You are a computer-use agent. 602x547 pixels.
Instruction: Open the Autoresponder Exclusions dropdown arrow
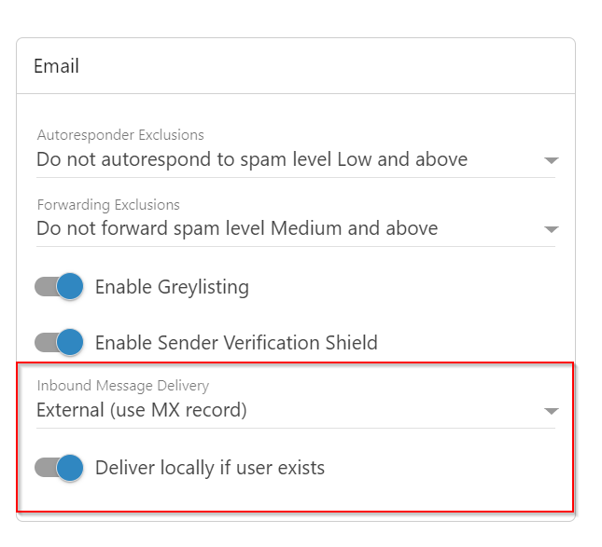click(x=551, y=160)
